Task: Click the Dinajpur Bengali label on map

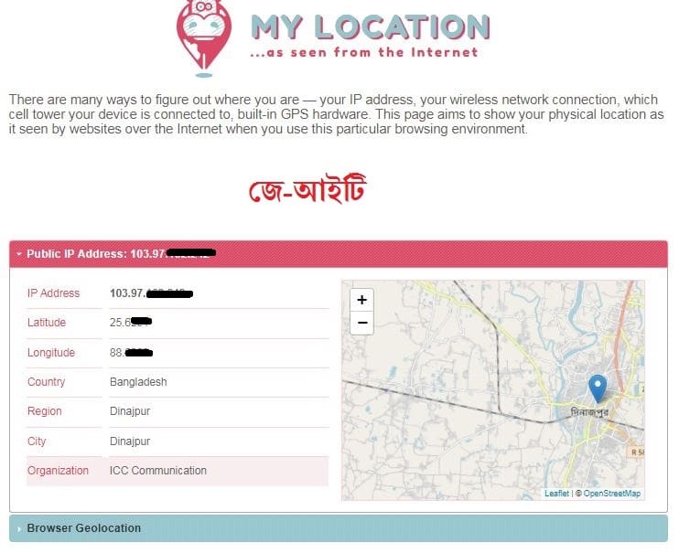Action: pyautogui.click(x=589, y=412)
